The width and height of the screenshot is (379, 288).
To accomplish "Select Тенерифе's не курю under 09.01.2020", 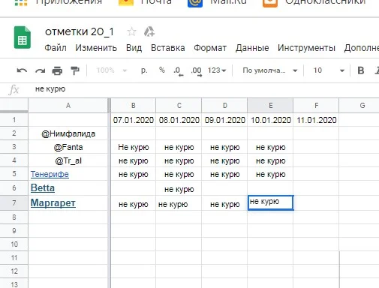I will coord(225,174).
